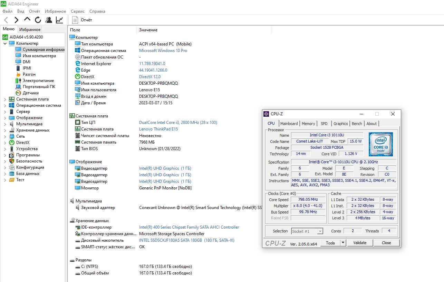Open the DualCore Intel Core i3 link

(178, 123)
